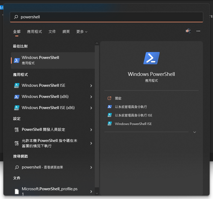The image size is (213, 199).
Task: Open Windows PowerShell best match result
Action: point(53,60)
